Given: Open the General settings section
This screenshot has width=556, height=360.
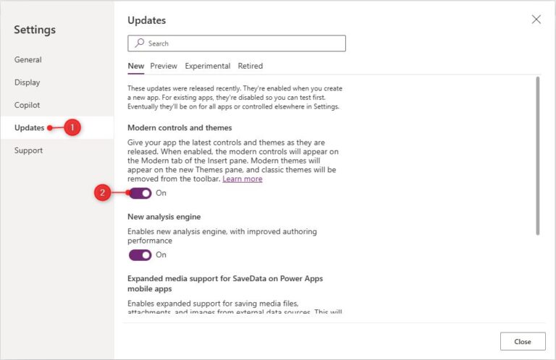Looking at the screenshot, I should click(x=28, y=60).
